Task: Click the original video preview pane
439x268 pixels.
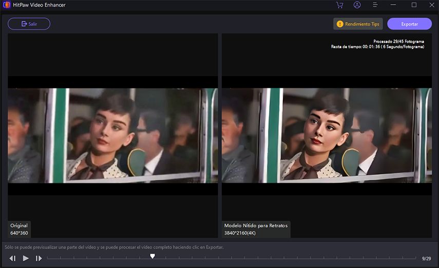Action: pos(113,136)
